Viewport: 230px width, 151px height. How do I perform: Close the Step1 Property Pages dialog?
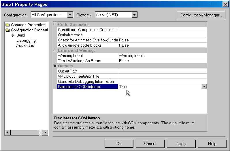pyautogui.click(x=225, y=4)
